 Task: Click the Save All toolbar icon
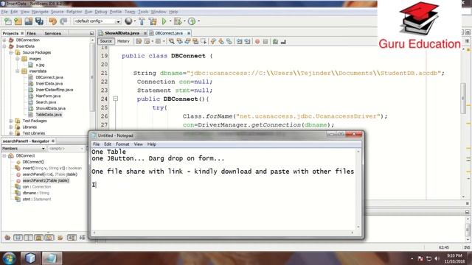[x=39, y=21]
